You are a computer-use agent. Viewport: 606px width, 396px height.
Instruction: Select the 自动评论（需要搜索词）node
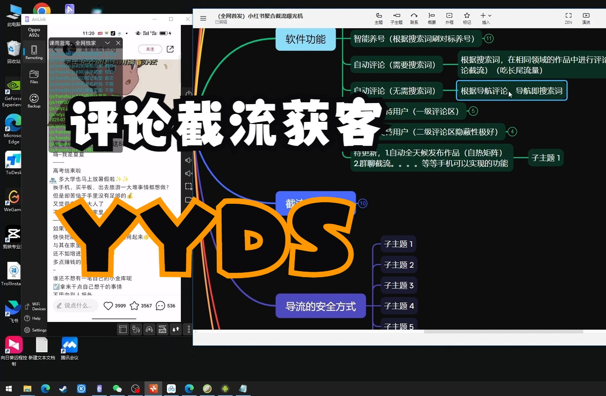point(397,65)
